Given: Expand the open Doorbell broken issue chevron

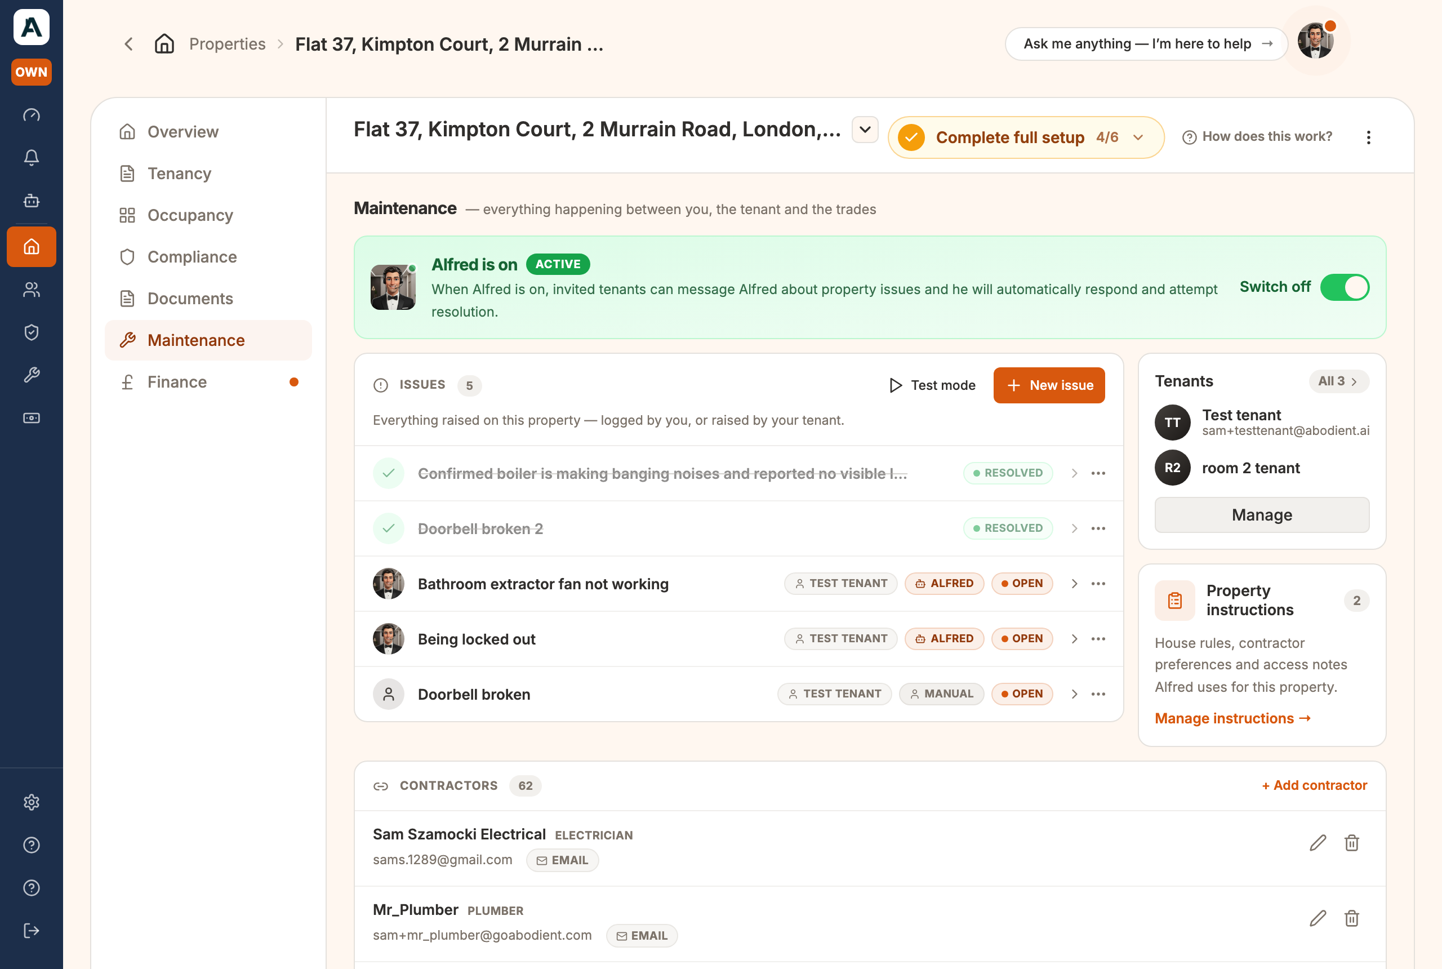Looking at the screenshot, I should click(x=1074, y=694).
